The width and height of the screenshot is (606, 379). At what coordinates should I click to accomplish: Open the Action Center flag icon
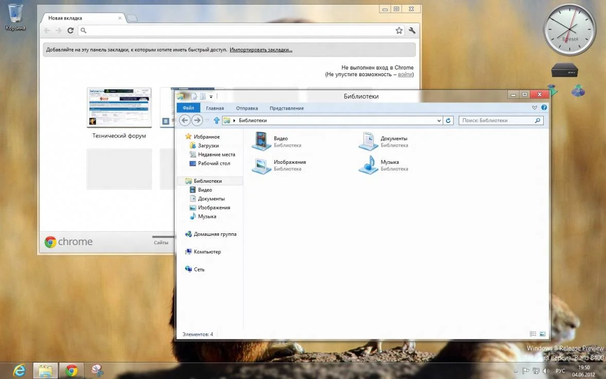(x=526, y=371)
